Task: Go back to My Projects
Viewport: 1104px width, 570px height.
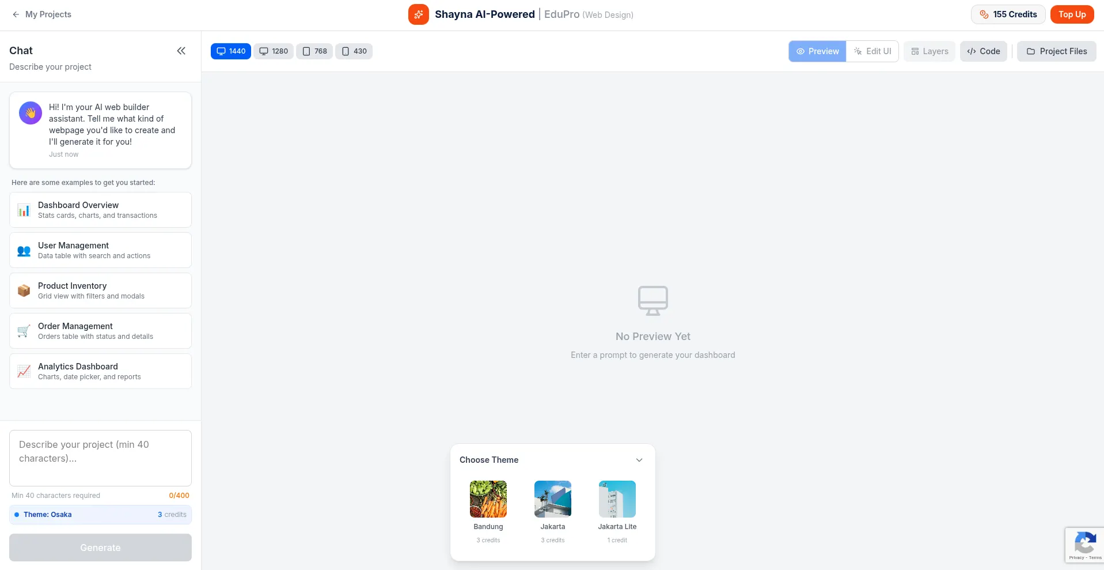Action: pyautogui.click(x=42, y=14)
